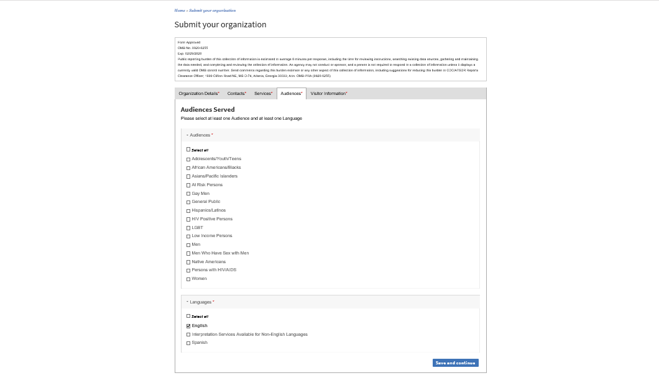The image size is (659, 378).
Task: Tick the LGBT audience checkbox
Action: pos(188,228)
